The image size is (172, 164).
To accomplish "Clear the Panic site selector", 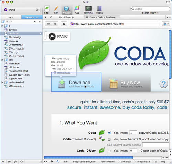I will point(37,10).
